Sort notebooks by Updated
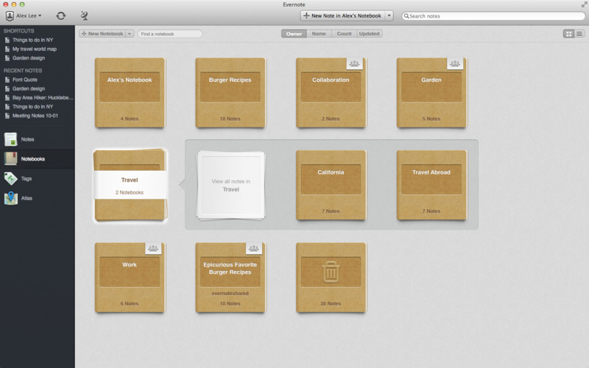 [370, 34]
